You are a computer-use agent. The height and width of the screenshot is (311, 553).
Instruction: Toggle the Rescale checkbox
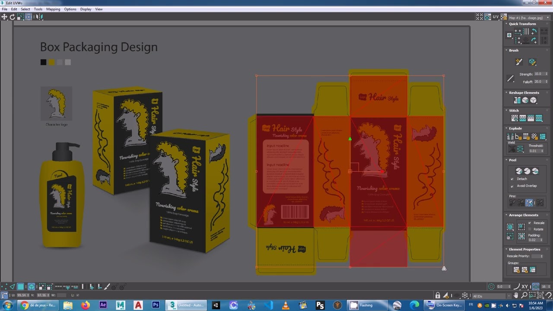point(530,223)
